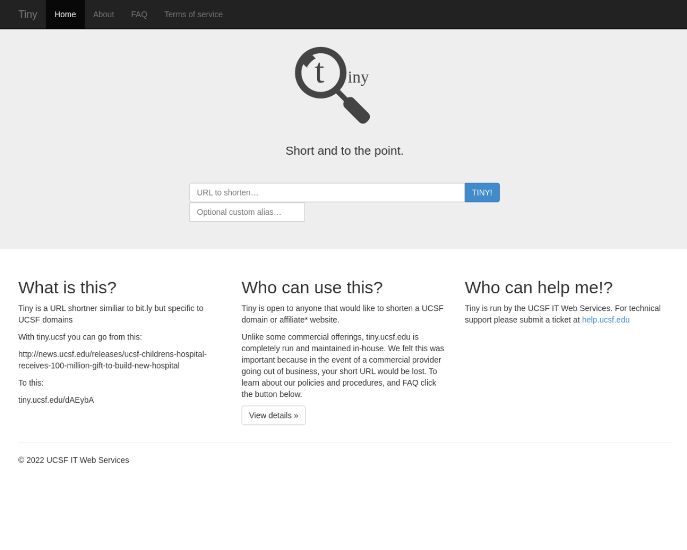The height and width of the screenshot is (550, 687).
Task: Go to the Home tab
Action: (65, 15)
